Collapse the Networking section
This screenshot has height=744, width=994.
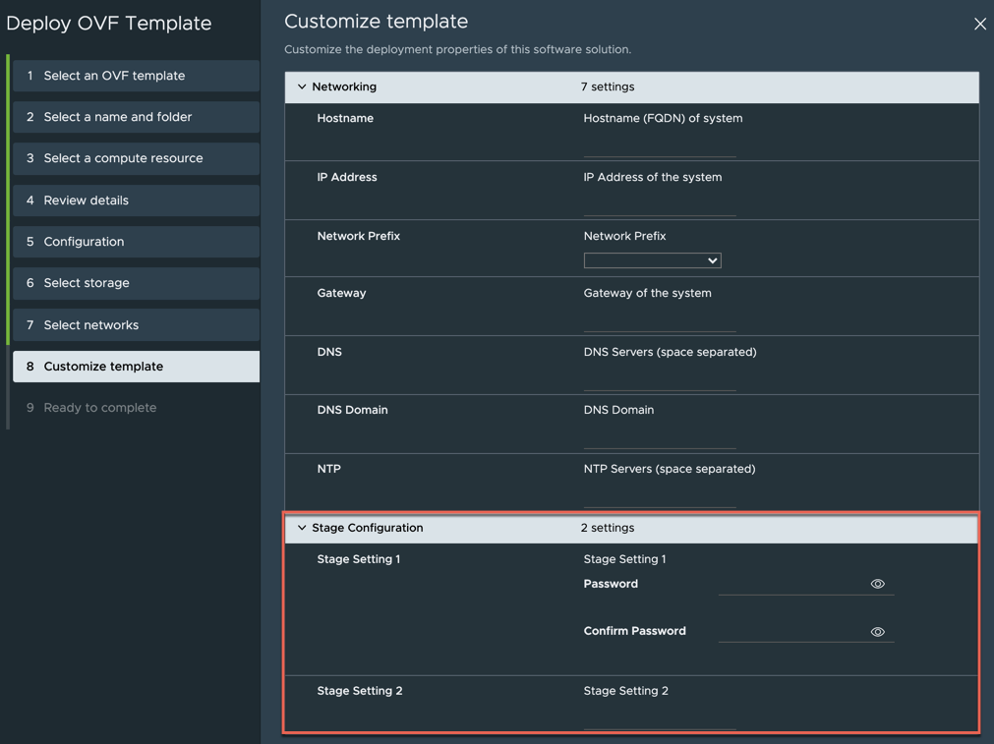(302, 87)
